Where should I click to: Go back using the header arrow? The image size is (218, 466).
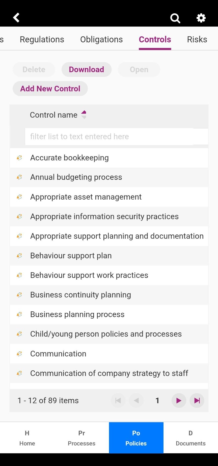[x=16, y=18]
